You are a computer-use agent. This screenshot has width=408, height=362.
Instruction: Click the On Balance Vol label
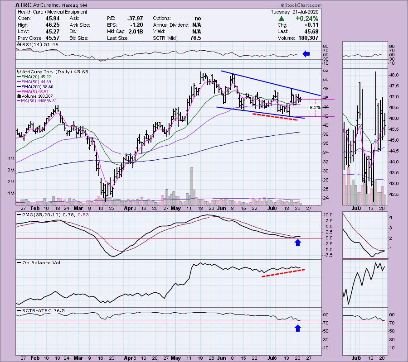click(41, 263)
